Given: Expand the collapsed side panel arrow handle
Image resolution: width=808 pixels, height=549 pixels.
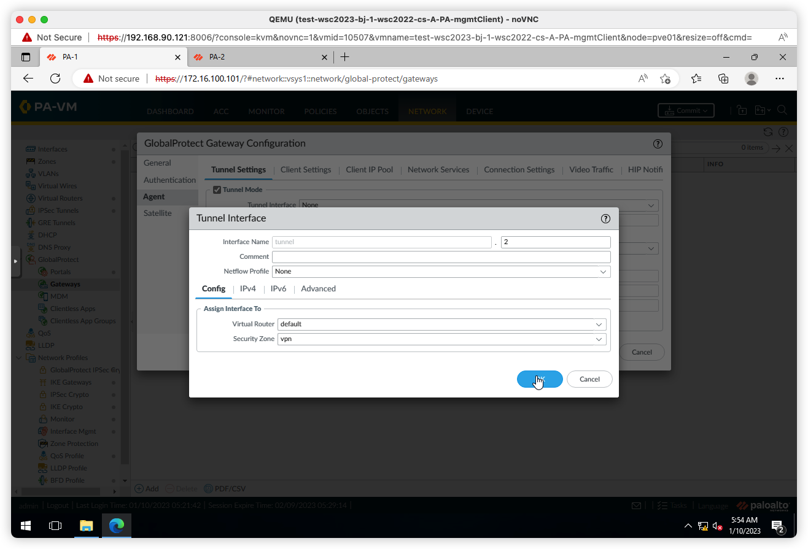Looking at the screenshot, I should tap(16, 261).
